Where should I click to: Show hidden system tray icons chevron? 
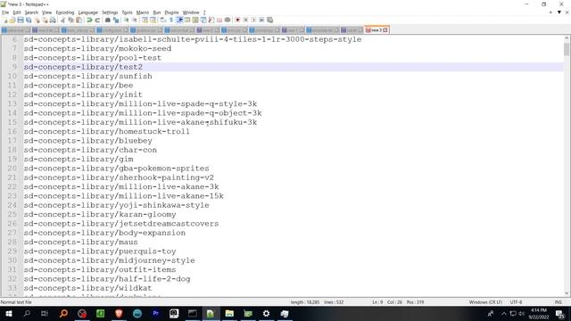[x=504, y=313]
